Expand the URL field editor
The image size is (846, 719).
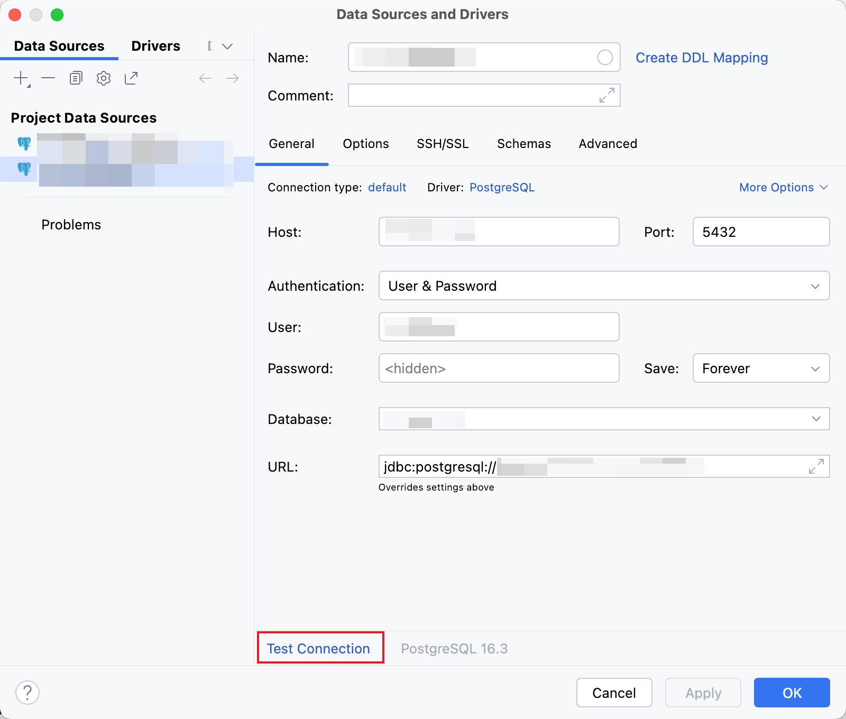click(x=816, y=466)
